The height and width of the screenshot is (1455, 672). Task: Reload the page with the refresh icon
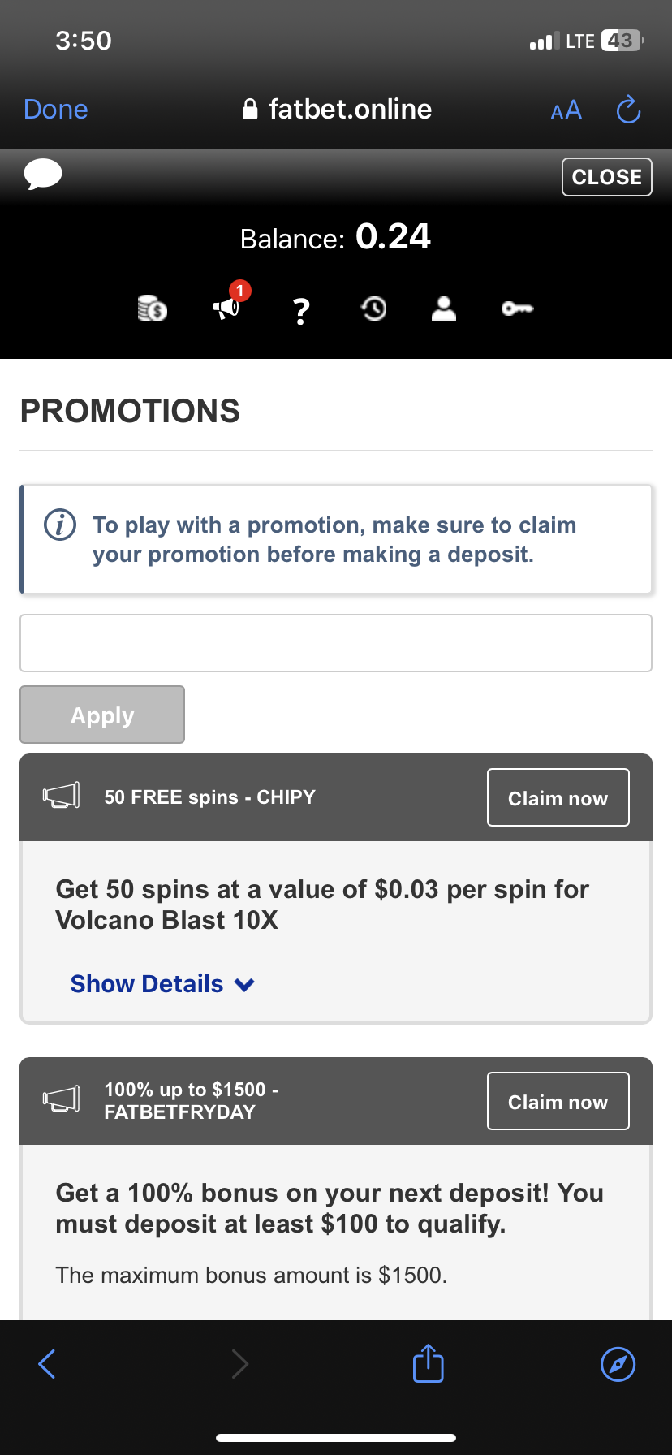tap(628, 110)
